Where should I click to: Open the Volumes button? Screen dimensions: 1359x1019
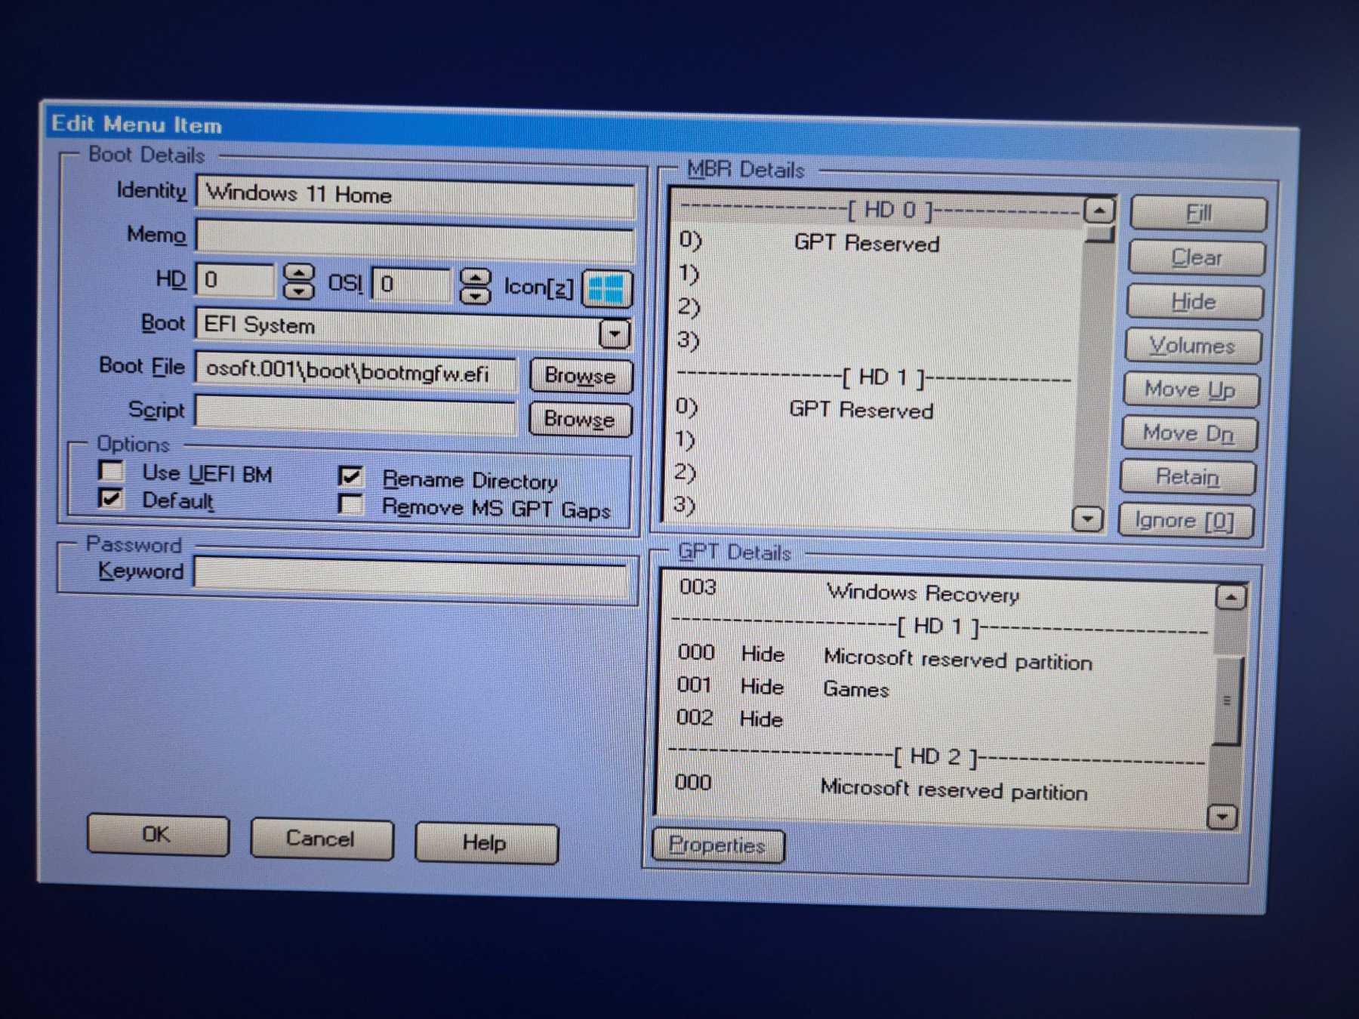1192,346
